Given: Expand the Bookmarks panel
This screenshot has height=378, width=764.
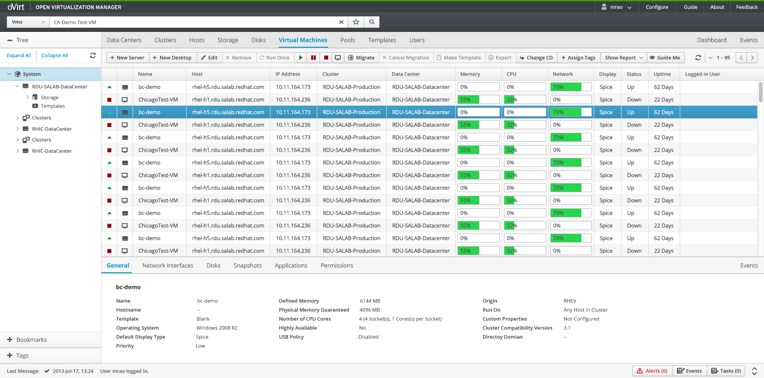Looking at the screenshot, I should 10,340.
